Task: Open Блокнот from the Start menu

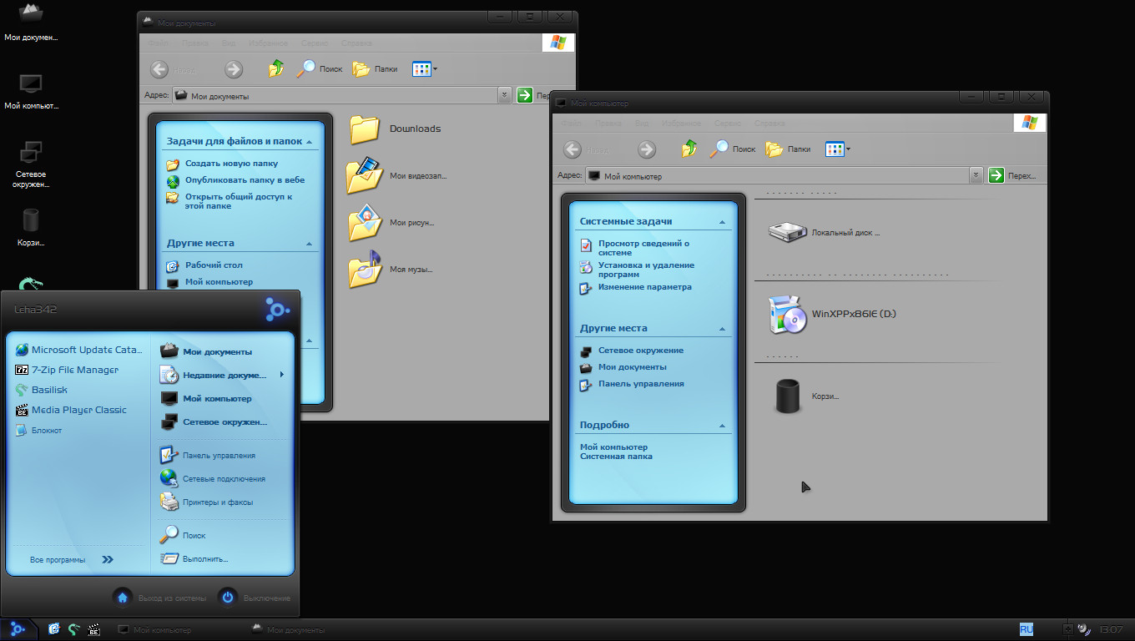Action: click(39, 430)
